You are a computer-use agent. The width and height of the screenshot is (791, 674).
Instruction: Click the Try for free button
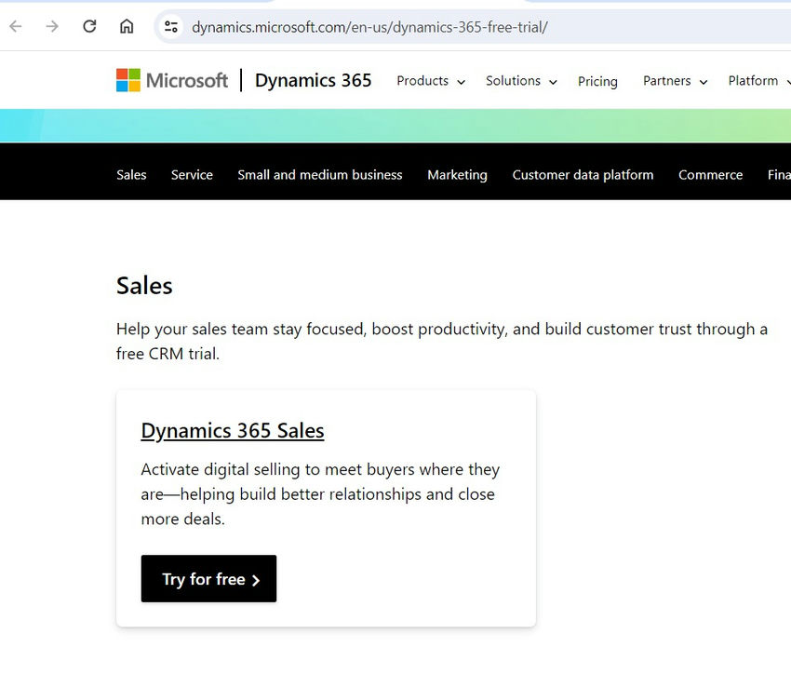(208, 579)
